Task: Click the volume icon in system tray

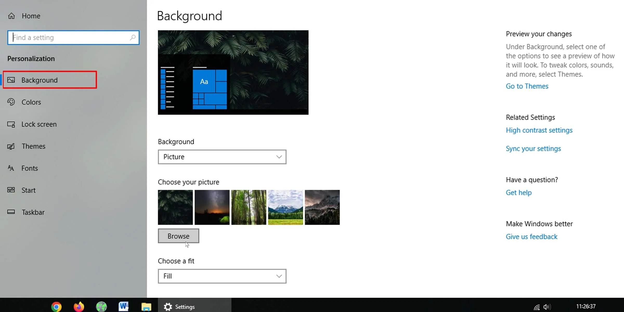Action: (548, 306)
